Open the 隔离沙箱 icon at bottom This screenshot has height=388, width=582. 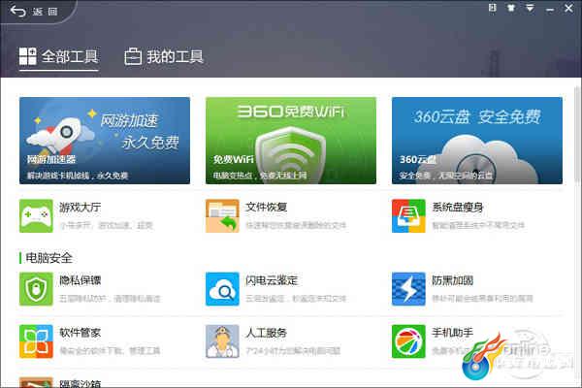pos(36,382)
